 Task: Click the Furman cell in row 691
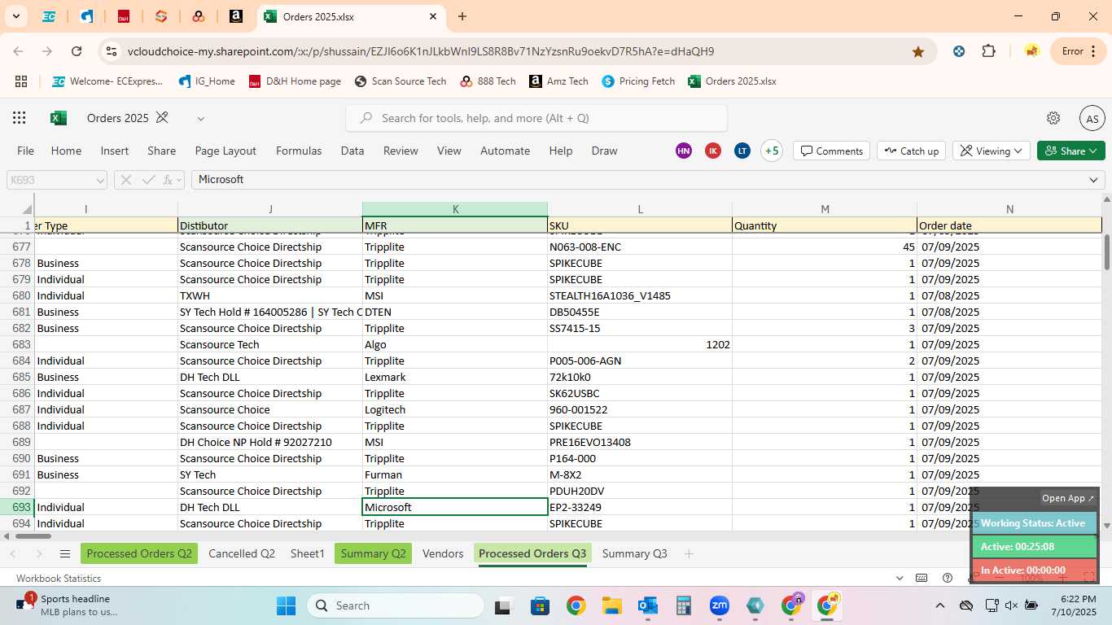click(455, 474)
